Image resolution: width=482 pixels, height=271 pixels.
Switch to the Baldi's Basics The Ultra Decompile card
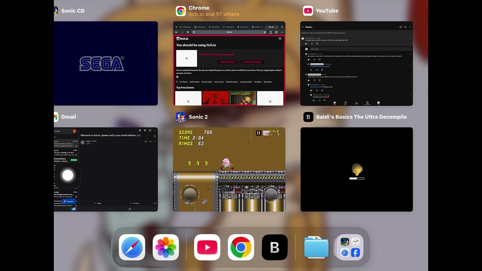357,169
